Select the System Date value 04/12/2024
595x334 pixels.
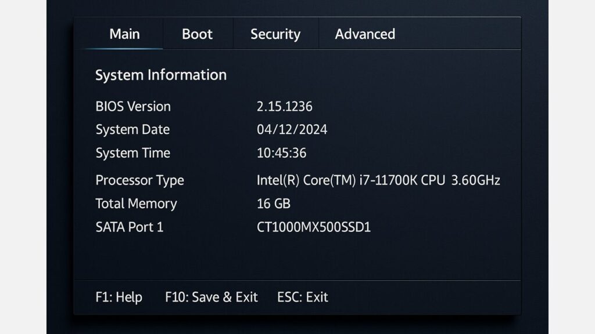click(x=292, y=129)
